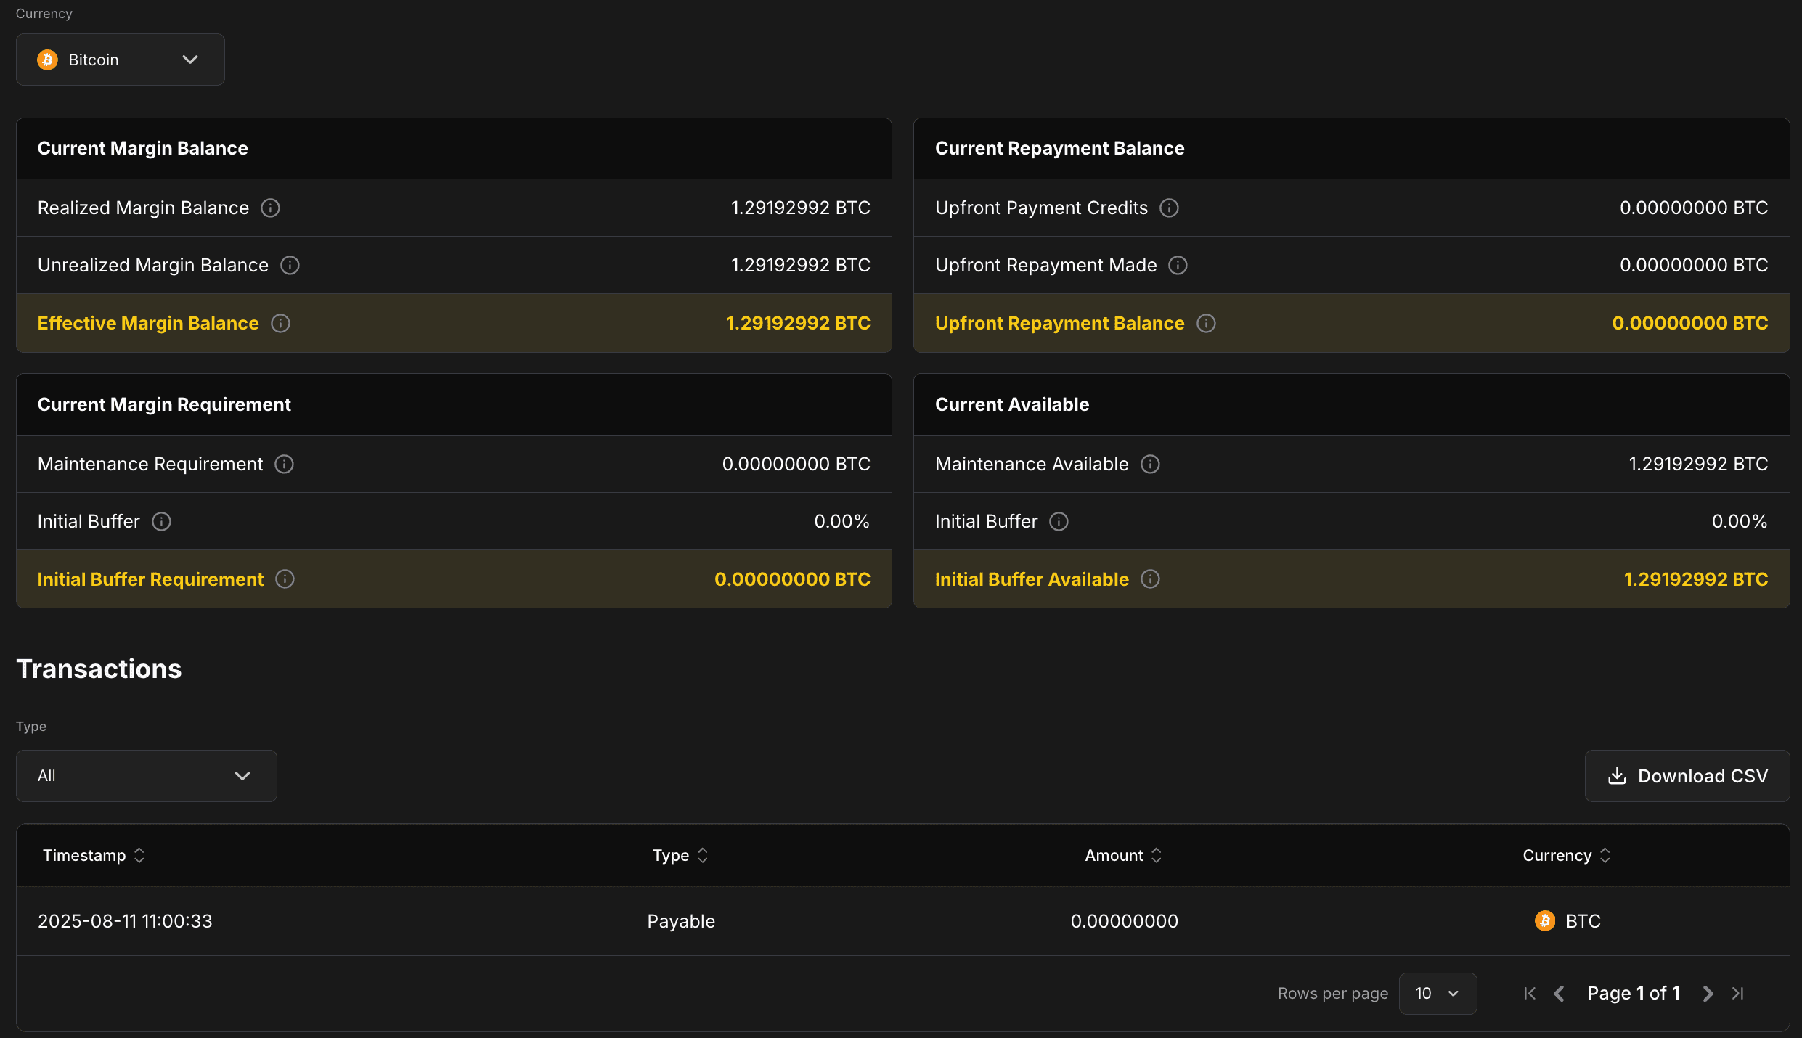Jump to last page using the pagination icon
The image size is (1802, 1038).
coord(1740,993)
